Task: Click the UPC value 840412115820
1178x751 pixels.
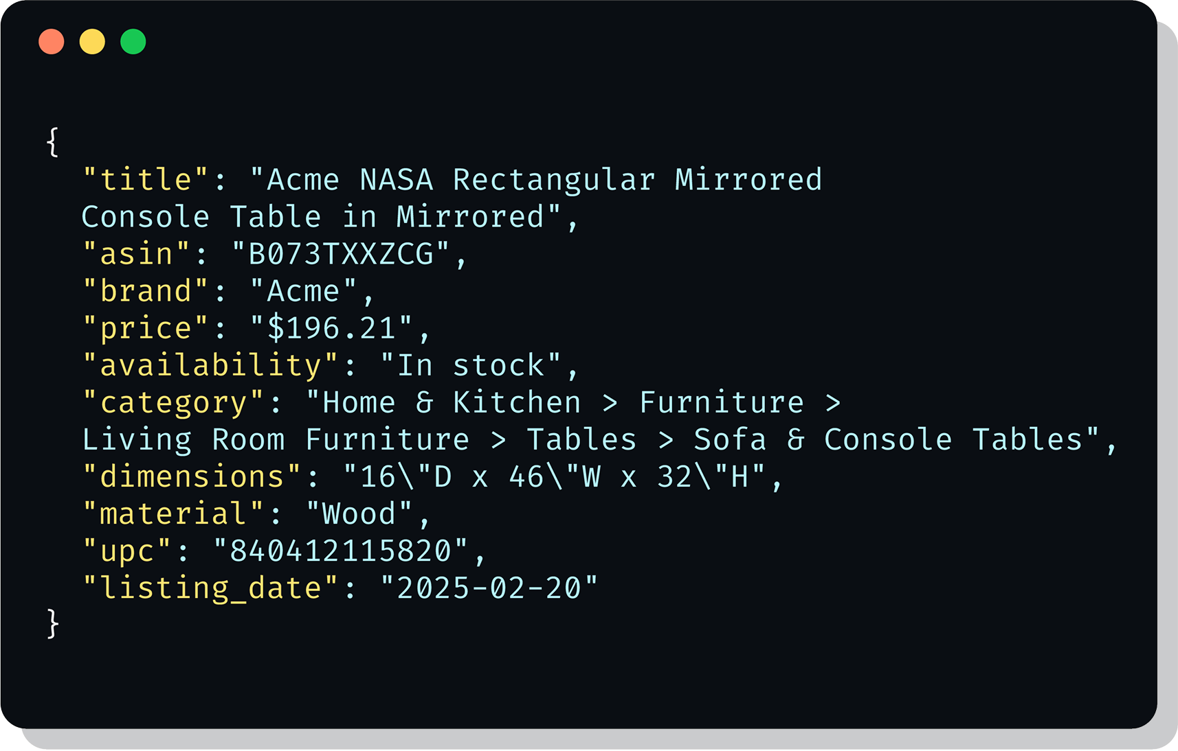Action: click(x=341, y=551)
